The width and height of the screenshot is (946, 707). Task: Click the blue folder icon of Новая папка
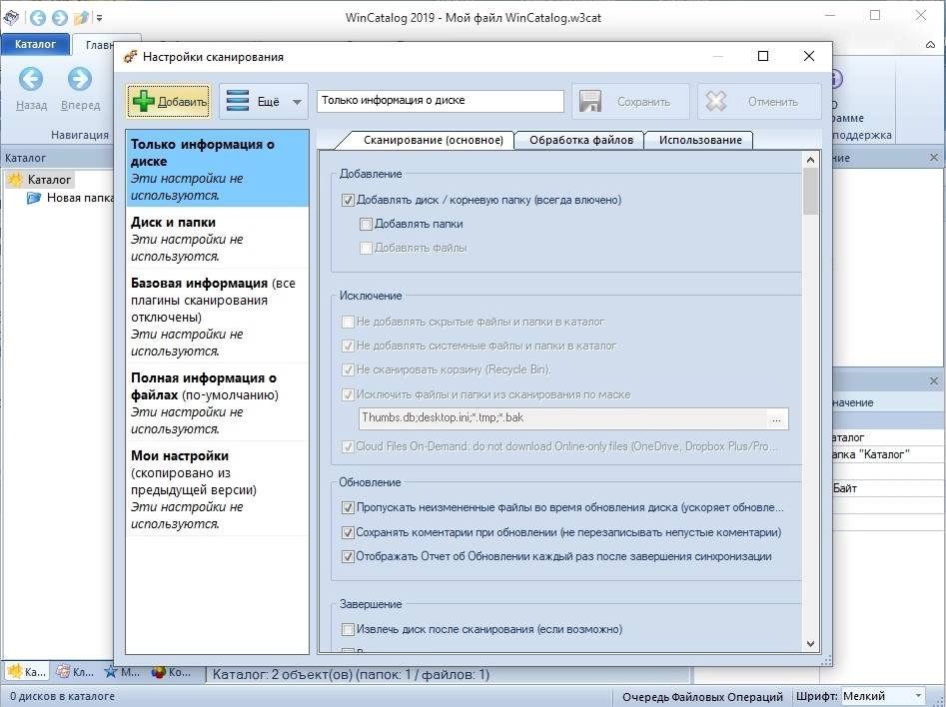tap(34, 198)
